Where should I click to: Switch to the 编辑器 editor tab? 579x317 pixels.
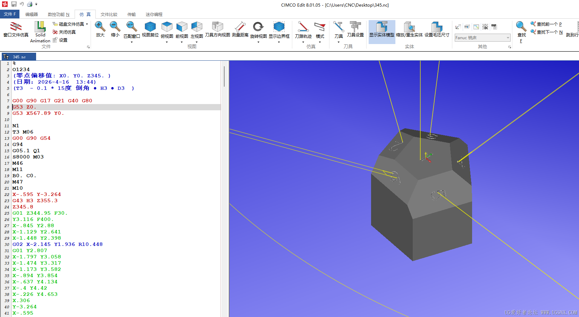point(32,14)
